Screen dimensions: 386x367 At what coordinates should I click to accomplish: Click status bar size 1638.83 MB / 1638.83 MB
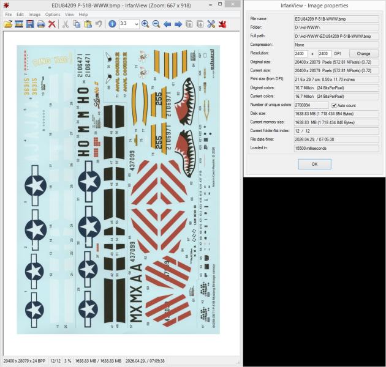pyautogui.click(x=98, y=361)
